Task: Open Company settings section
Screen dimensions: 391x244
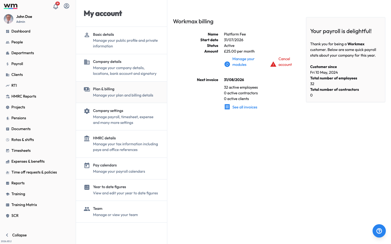Action: tap(121, 117)
